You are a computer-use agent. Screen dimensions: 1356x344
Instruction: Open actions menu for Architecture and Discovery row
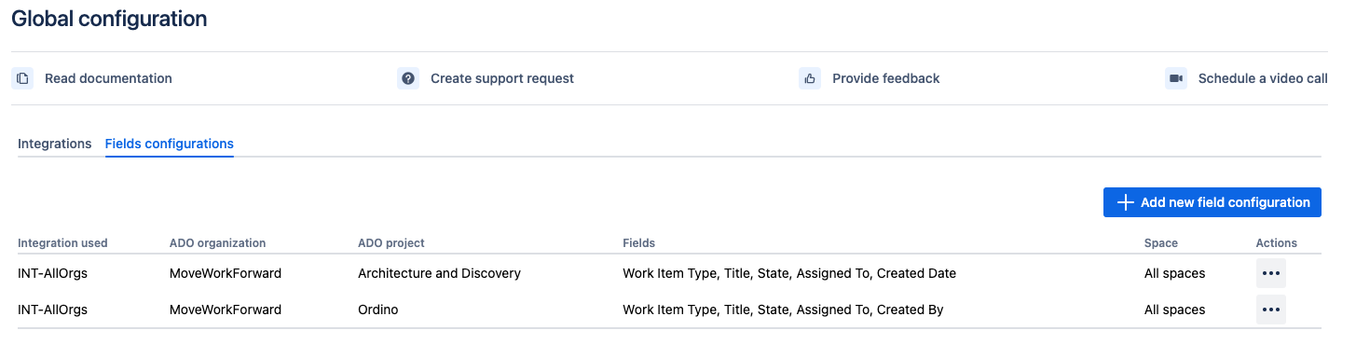1271,273
